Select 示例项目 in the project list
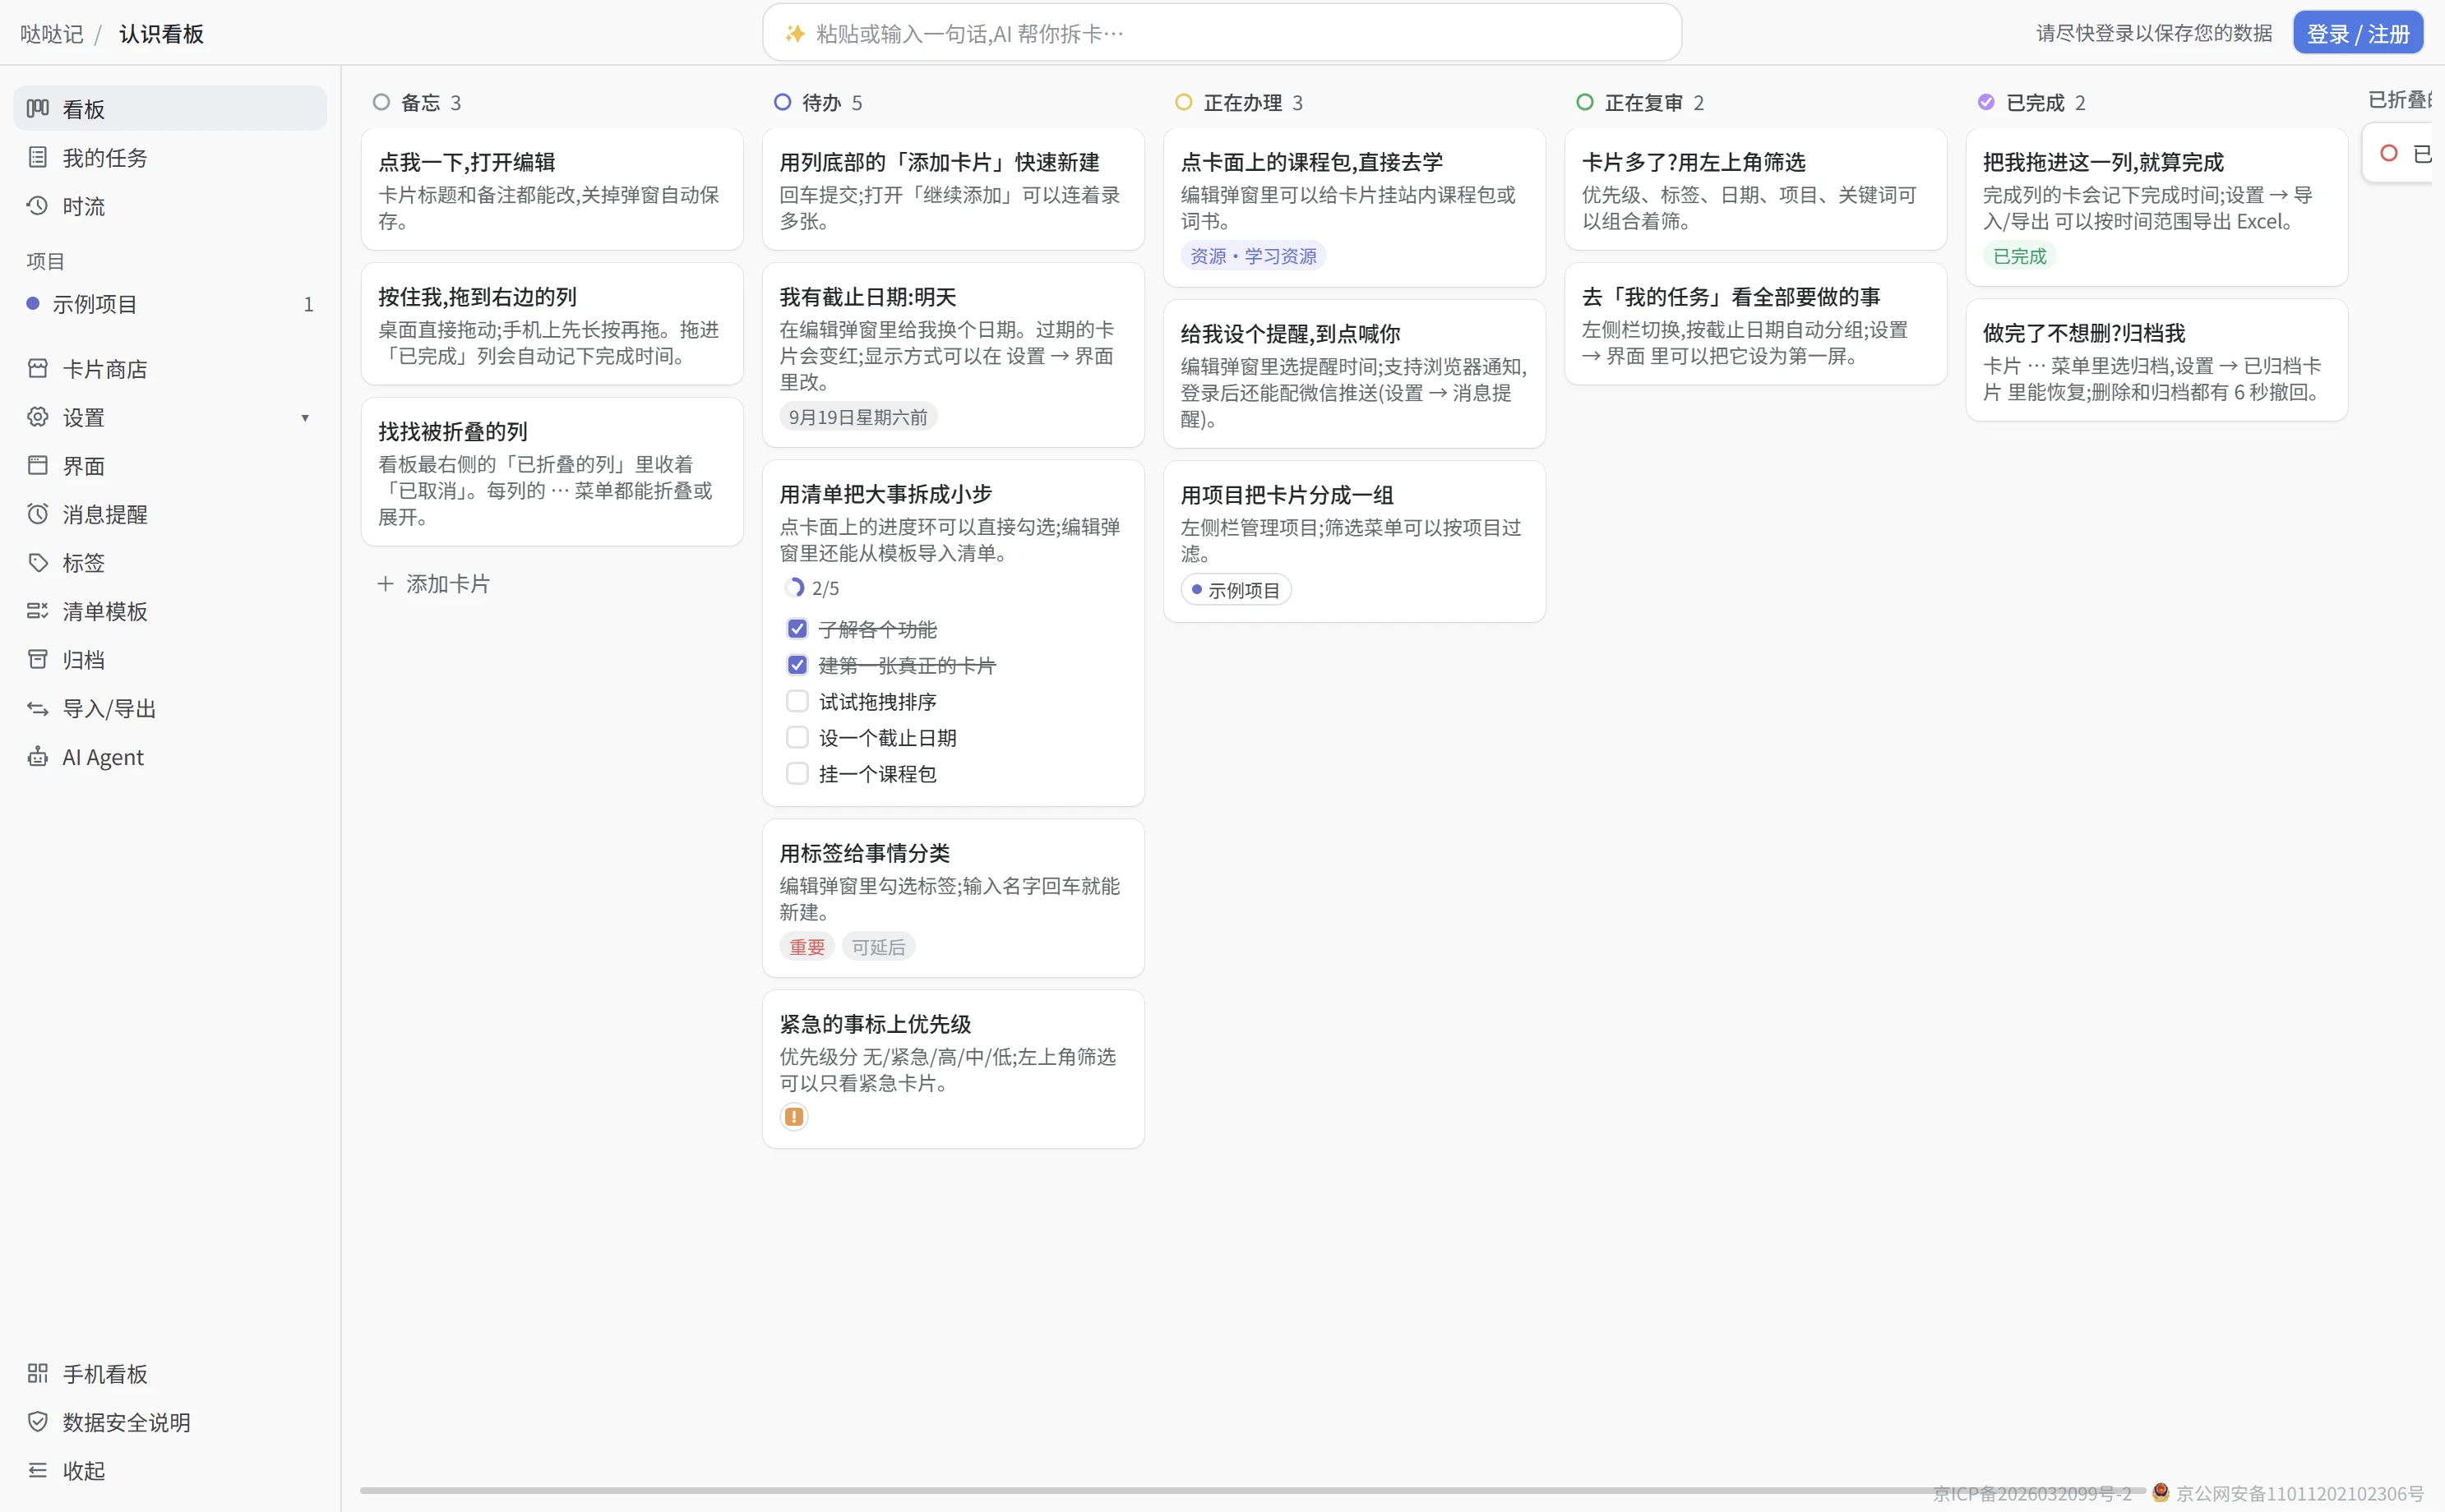 pyautogui.click(x=169, y=303)
